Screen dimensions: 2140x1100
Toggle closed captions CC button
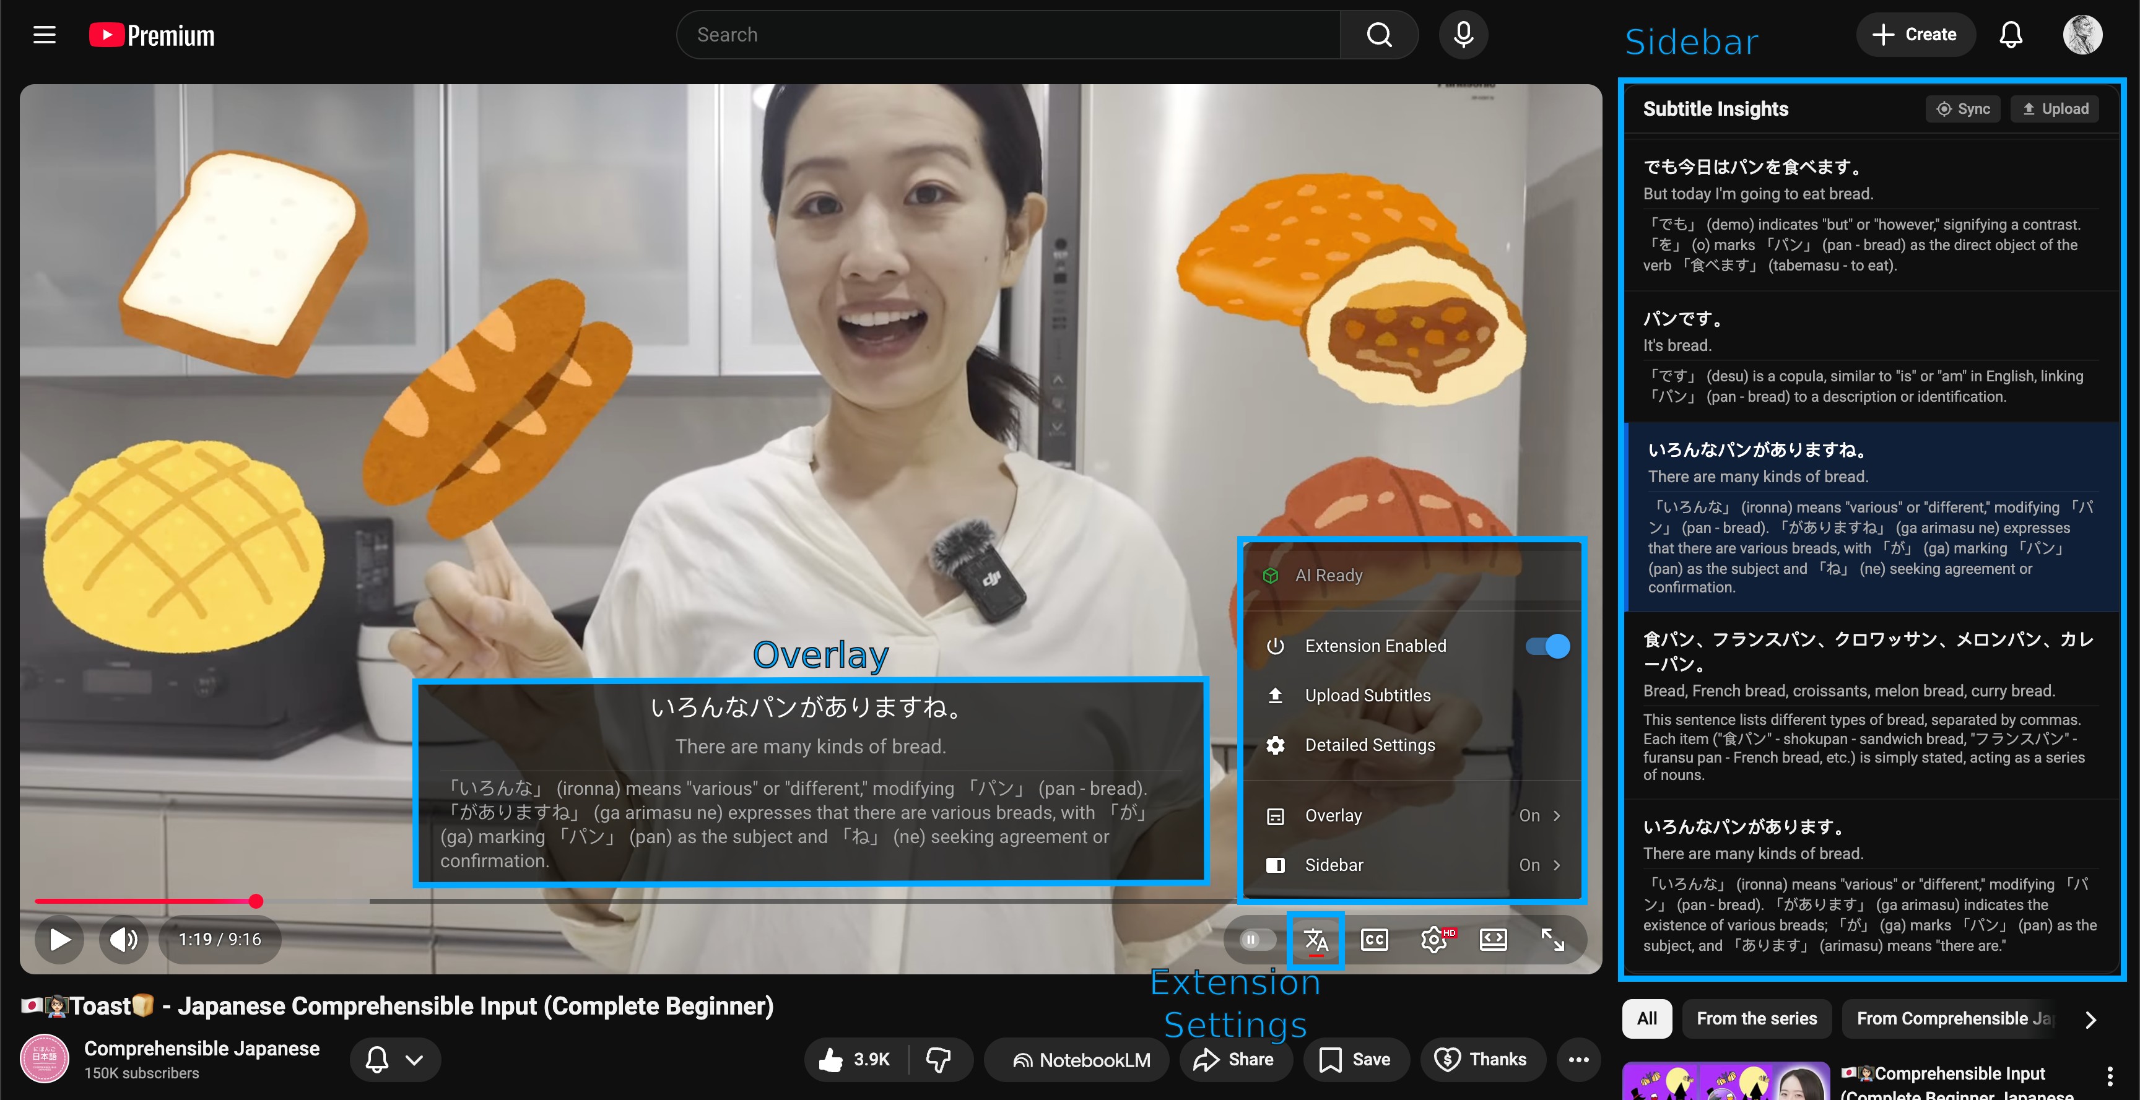click(x=1374, y=940)
